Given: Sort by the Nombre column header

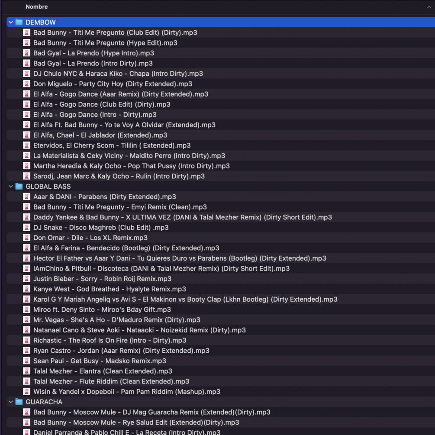Looking at the screenshot, I should 37,6.
